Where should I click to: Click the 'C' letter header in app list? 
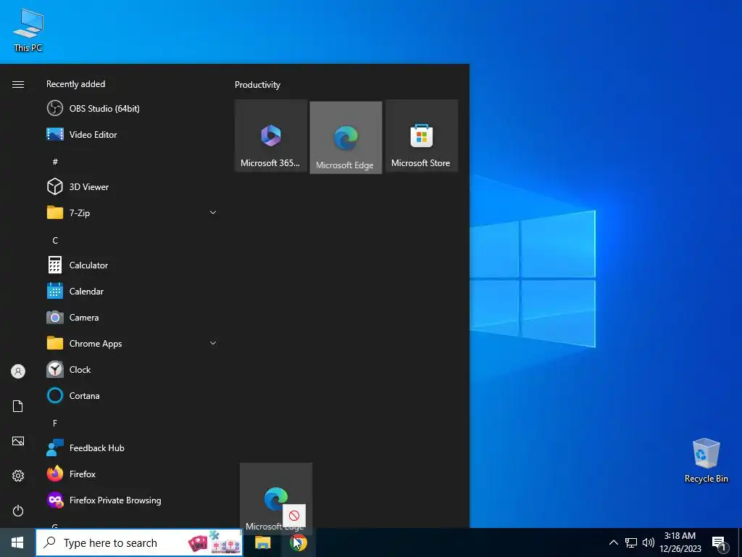55,240
